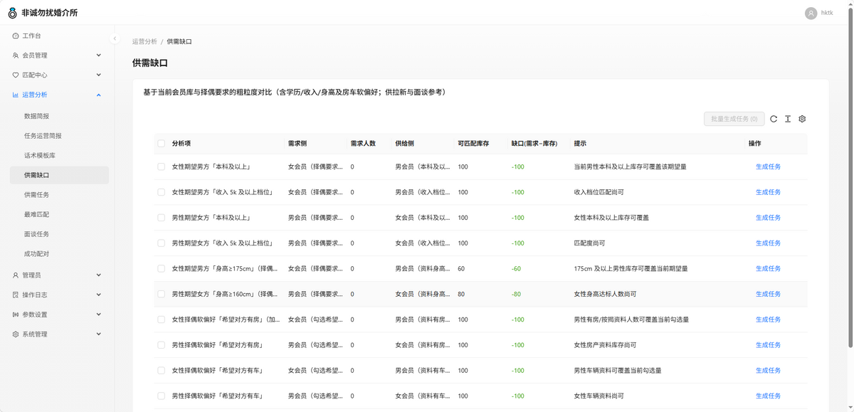
Task: Click 生成任务 for 女性择偶软偏好「希望对方有房」
Action: pos(768,319)
